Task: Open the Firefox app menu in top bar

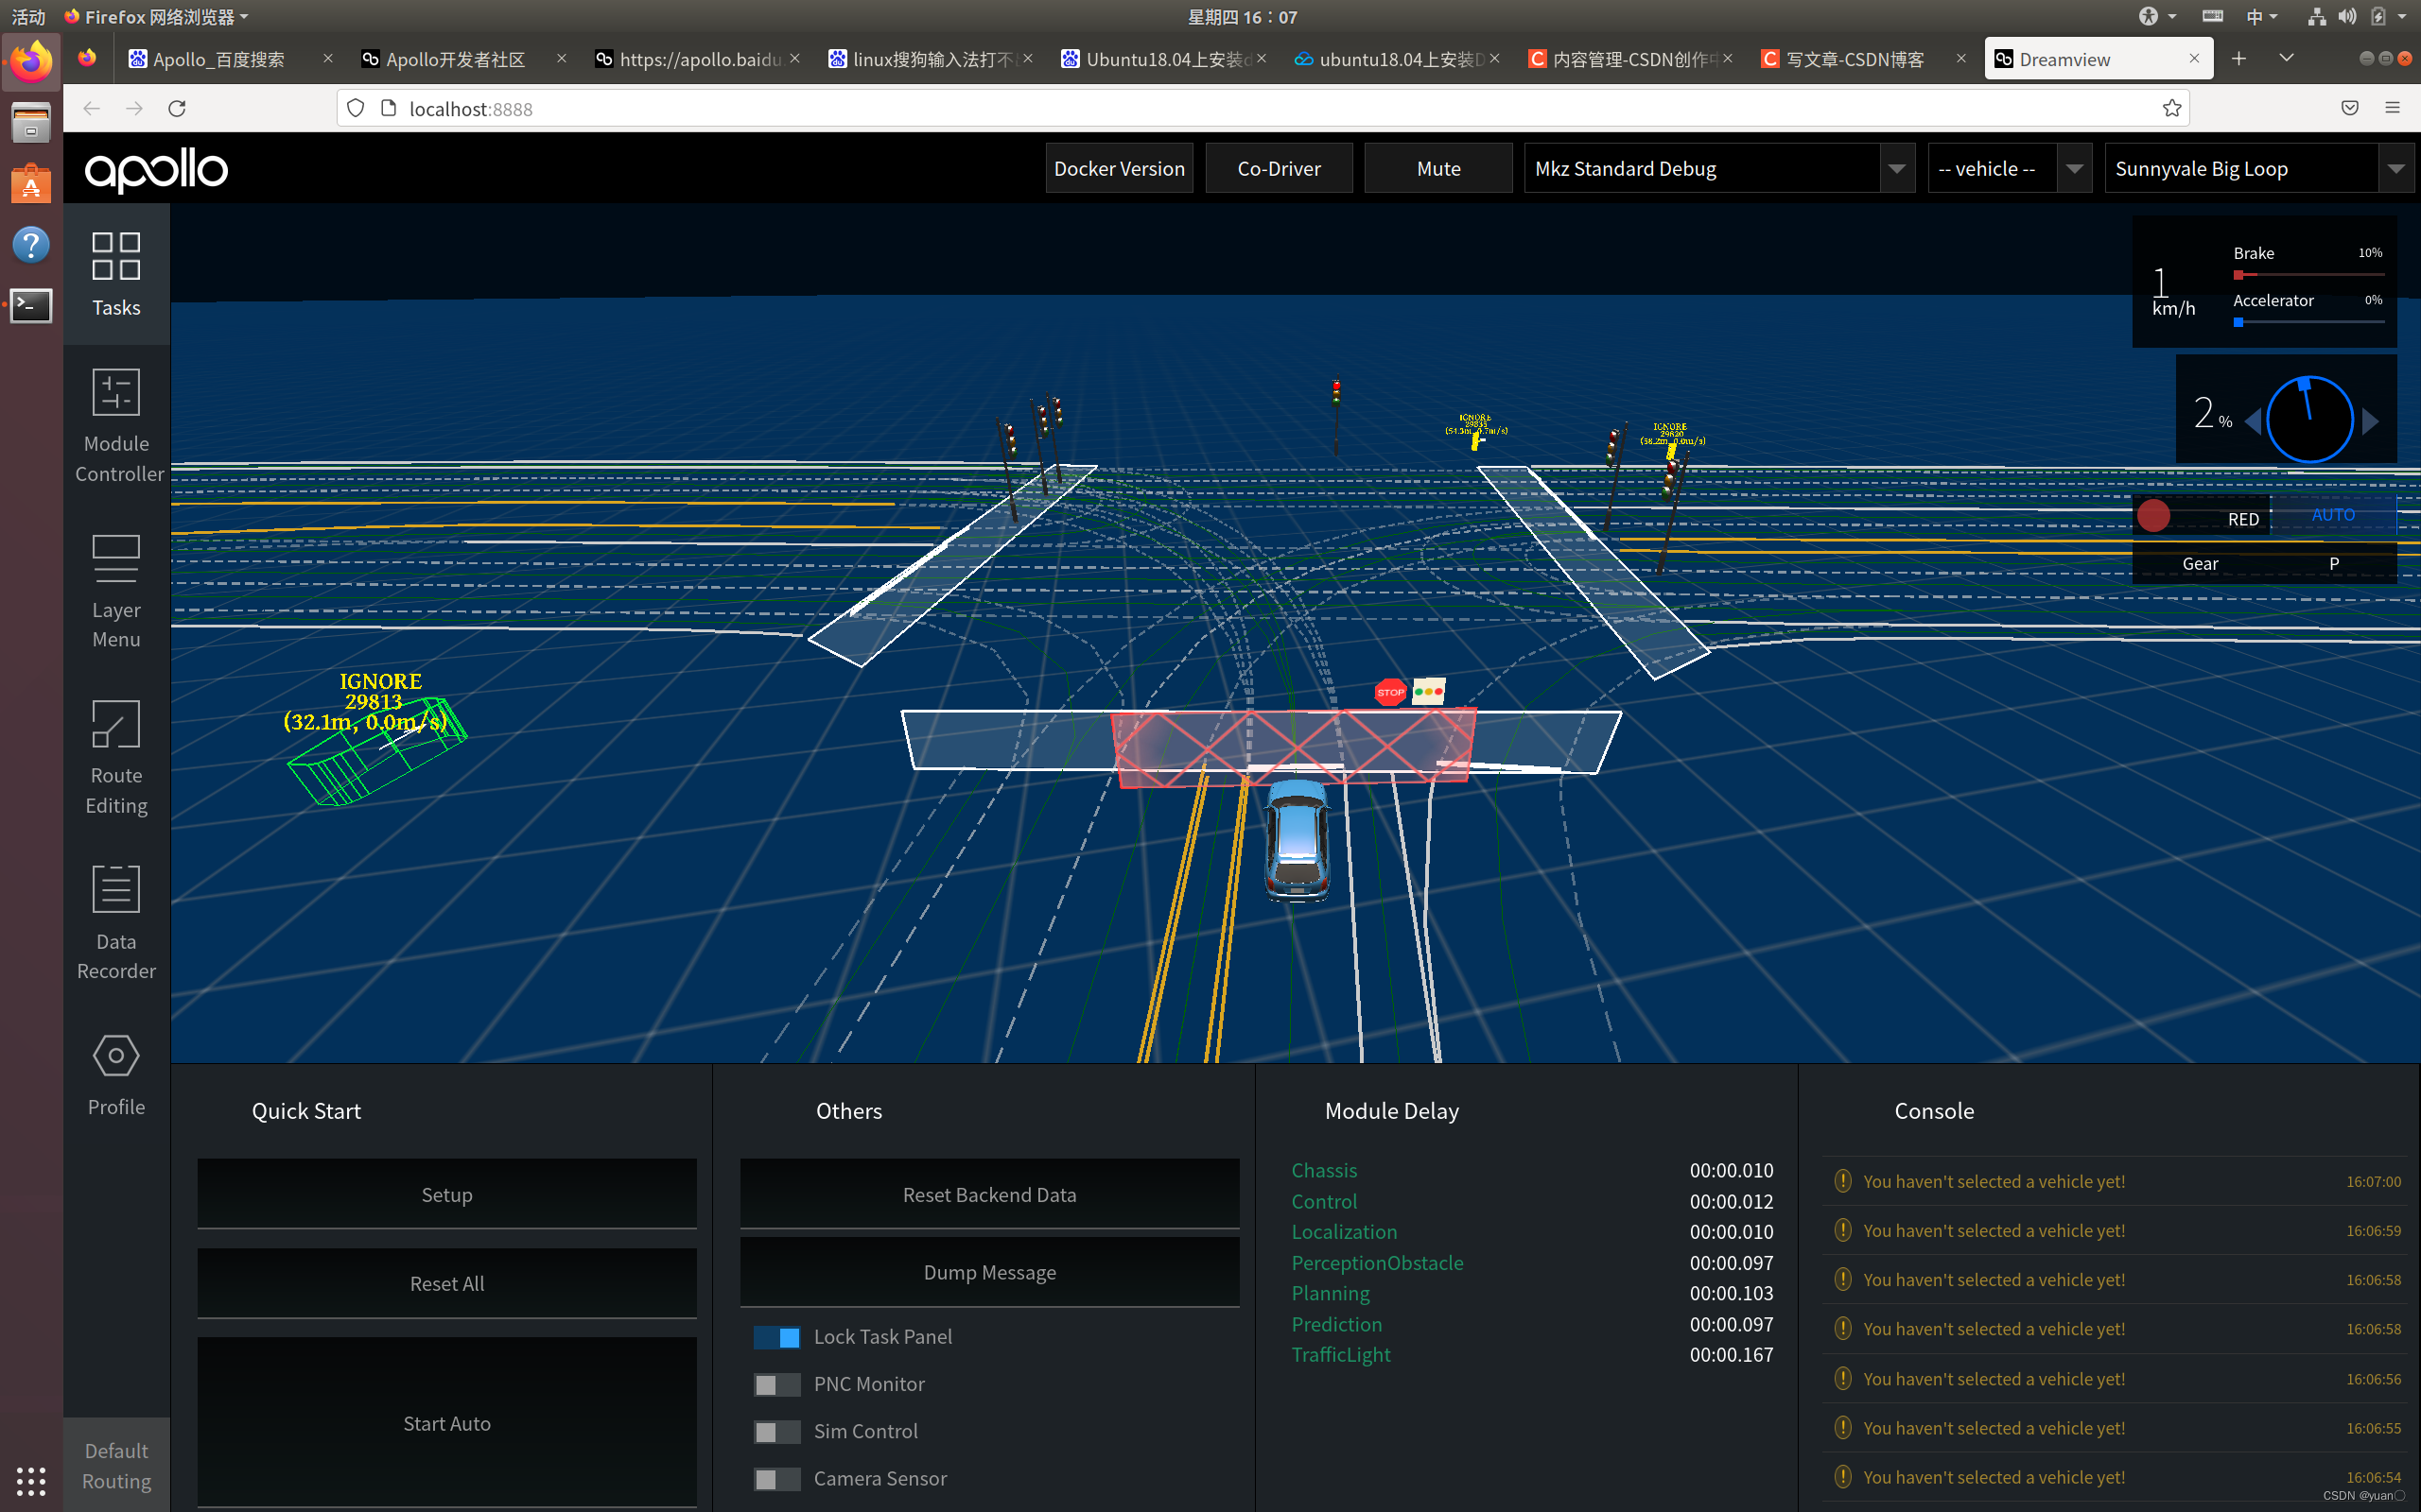Action: point(156,16)
